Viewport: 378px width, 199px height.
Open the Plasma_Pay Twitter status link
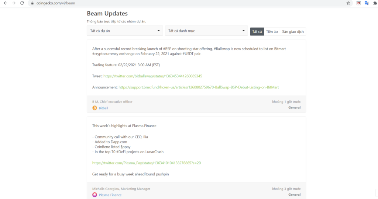(x=146, y=163)
